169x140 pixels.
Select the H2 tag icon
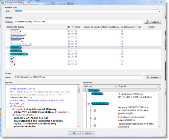12,64
